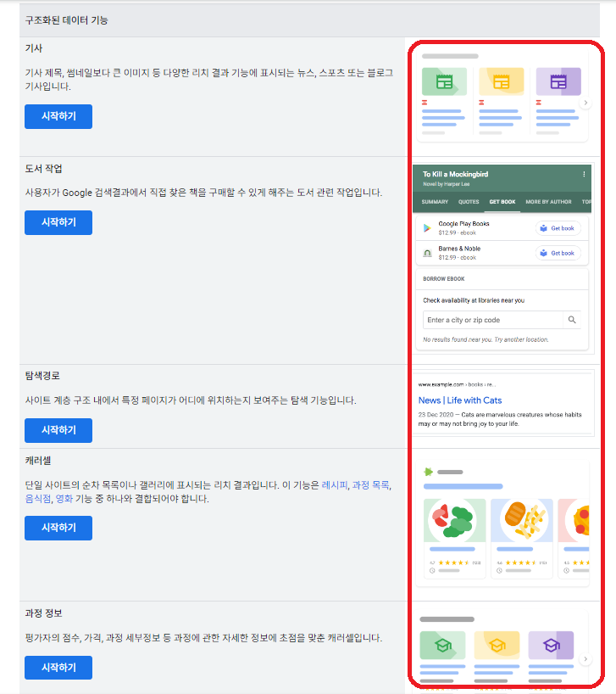Switch to the SUMMARY tab
This screenshot has height=694, width=616.
click(x=435, y=202)
